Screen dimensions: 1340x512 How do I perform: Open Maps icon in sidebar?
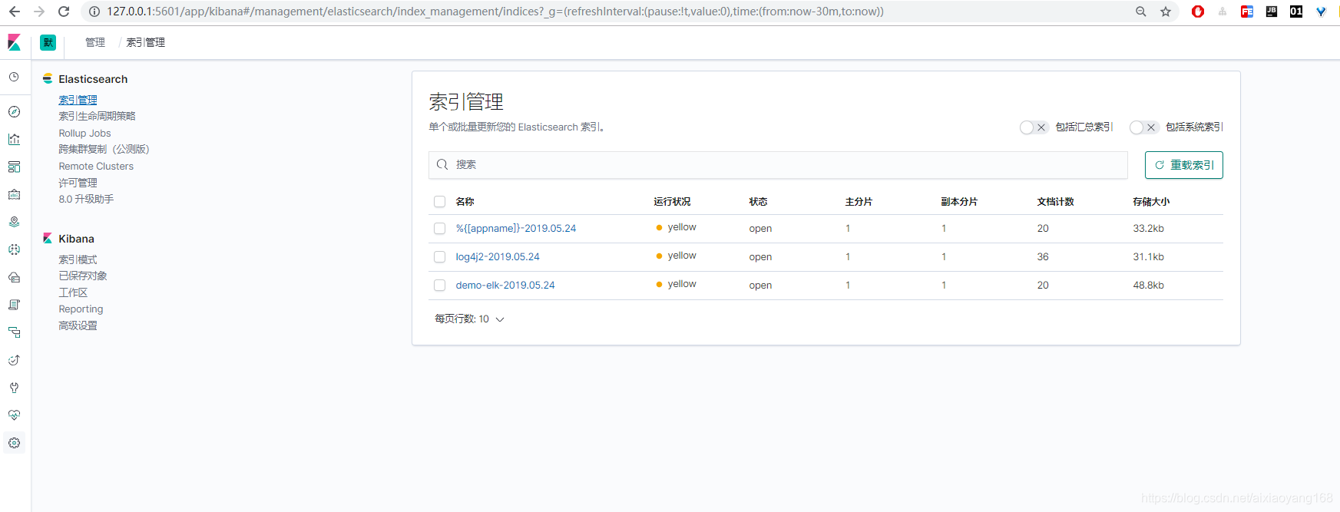(14, 223)
